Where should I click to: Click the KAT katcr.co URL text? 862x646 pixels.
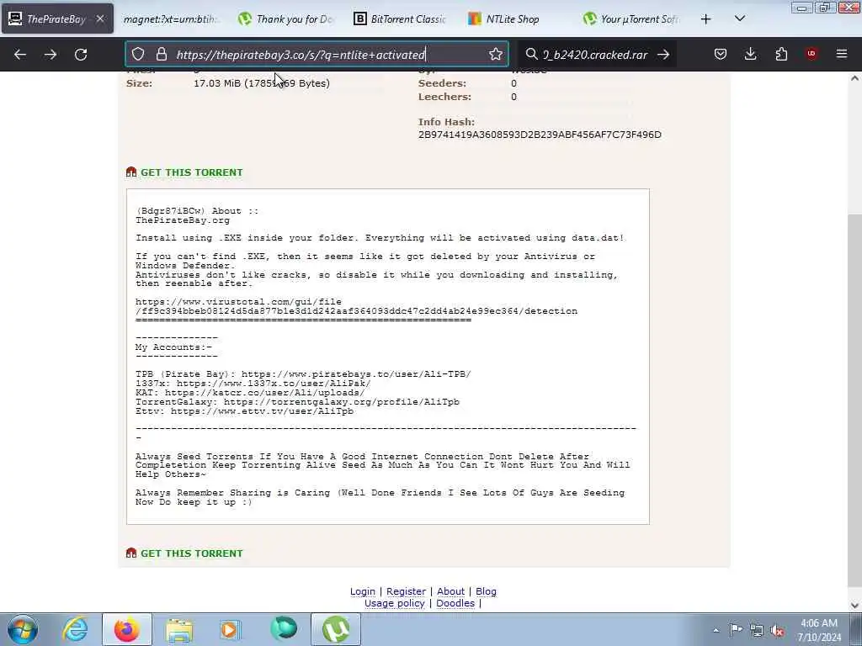pos(264,393)
